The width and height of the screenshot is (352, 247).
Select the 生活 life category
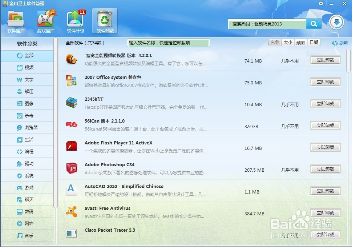[x=27, y=140]
